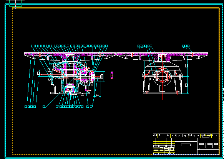The width and height of the screenshot is (224, 159).
Task: Select the green rectangle at the top-left corner
Action: point(16,3)
